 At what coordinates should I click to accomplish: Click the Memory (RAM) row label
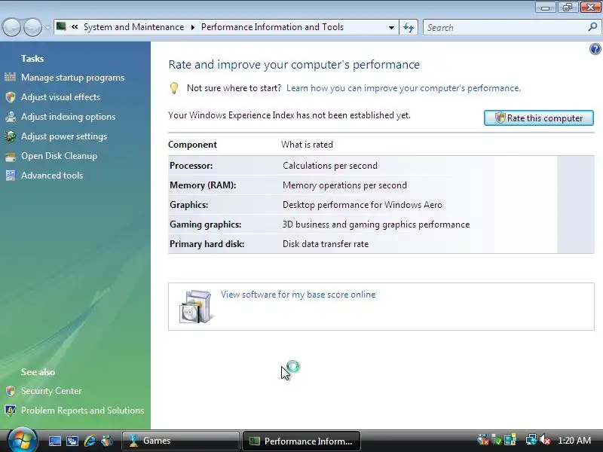pyautogui.click(x=203, y=185)
